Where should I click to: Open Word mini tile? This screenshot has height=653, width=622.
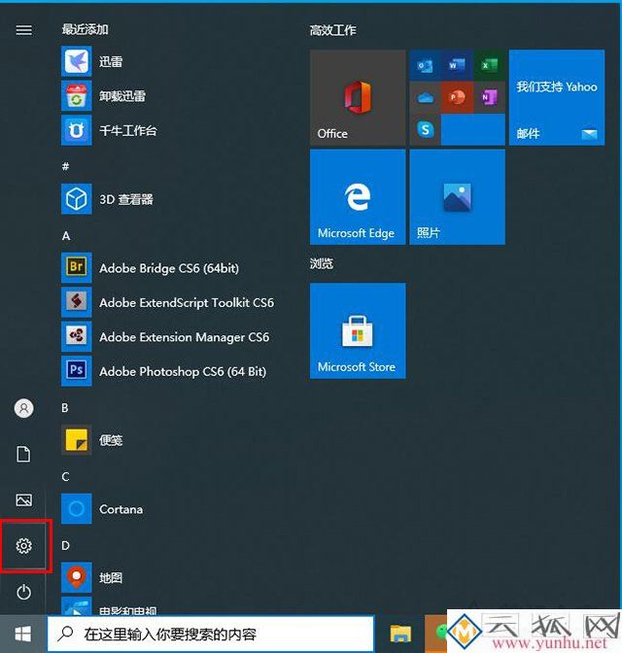pyautogui.click(x=457, y=65)
